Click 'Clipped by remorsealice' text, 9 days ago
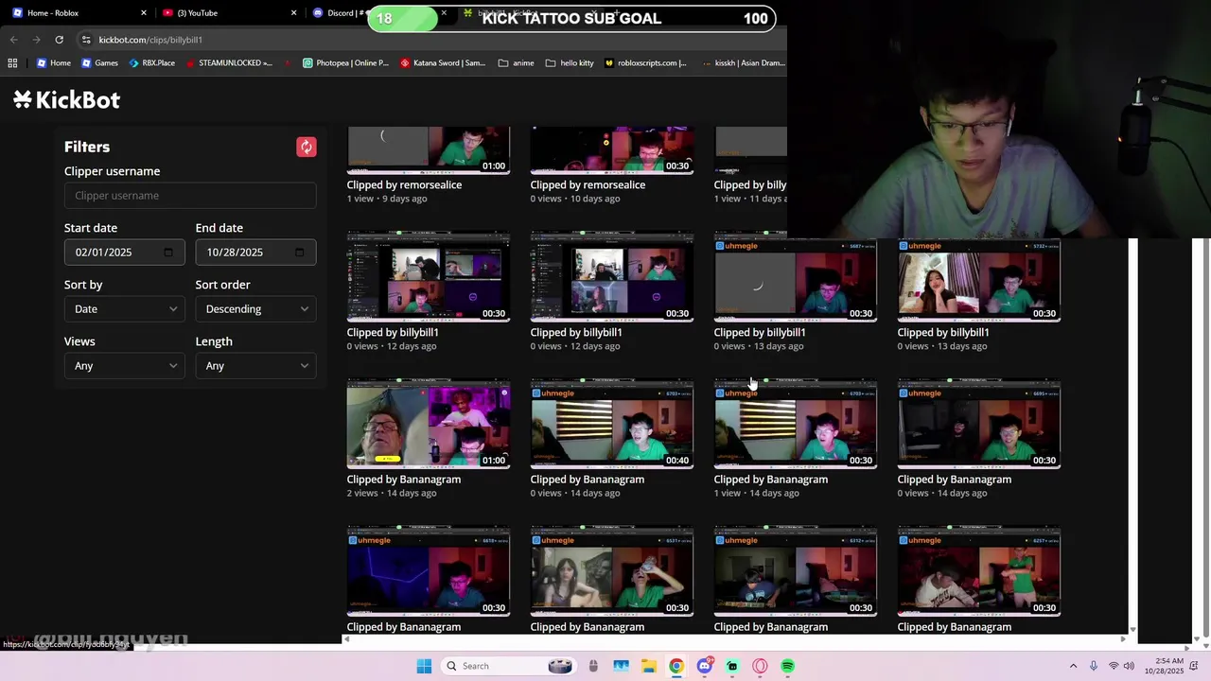Image resolution: width=1211 pixels, height=681 pixels. 404,185
